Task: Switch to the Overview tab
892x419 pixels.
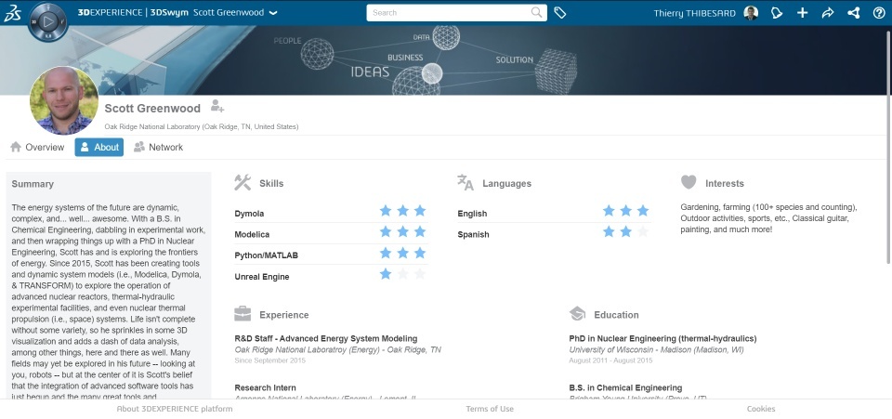Action: pos(37,147)
